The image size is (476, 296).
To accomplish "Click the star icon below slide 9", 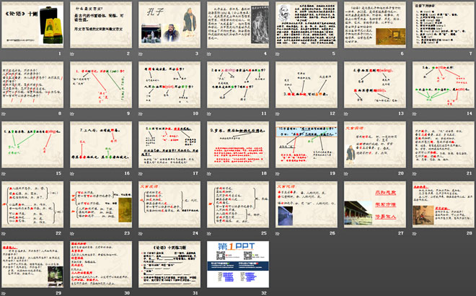I will [x=73, y=113].
